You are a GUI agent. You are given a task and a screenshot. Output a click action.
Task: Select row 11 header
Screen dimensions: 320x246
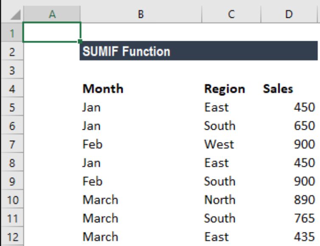pos(12,218)
